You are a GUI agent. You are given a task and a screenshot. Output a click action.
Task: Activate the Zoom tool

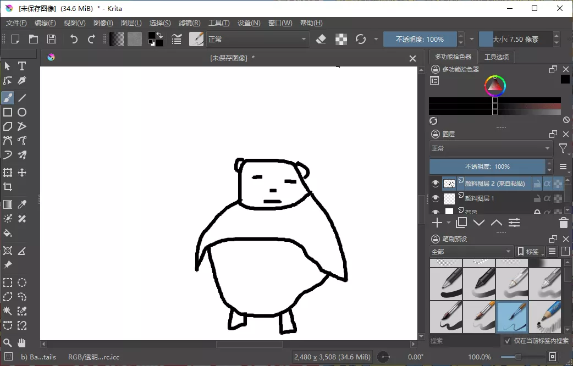(x=8, y=342)
